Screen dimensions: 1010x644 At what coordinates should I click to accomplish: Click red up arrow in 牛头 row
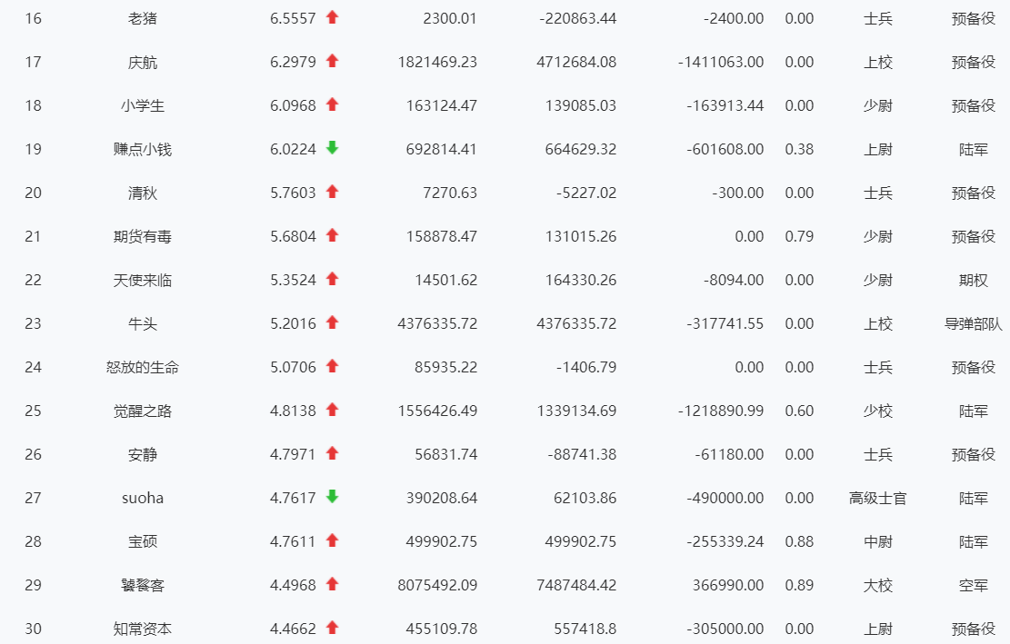click(333, 322)
